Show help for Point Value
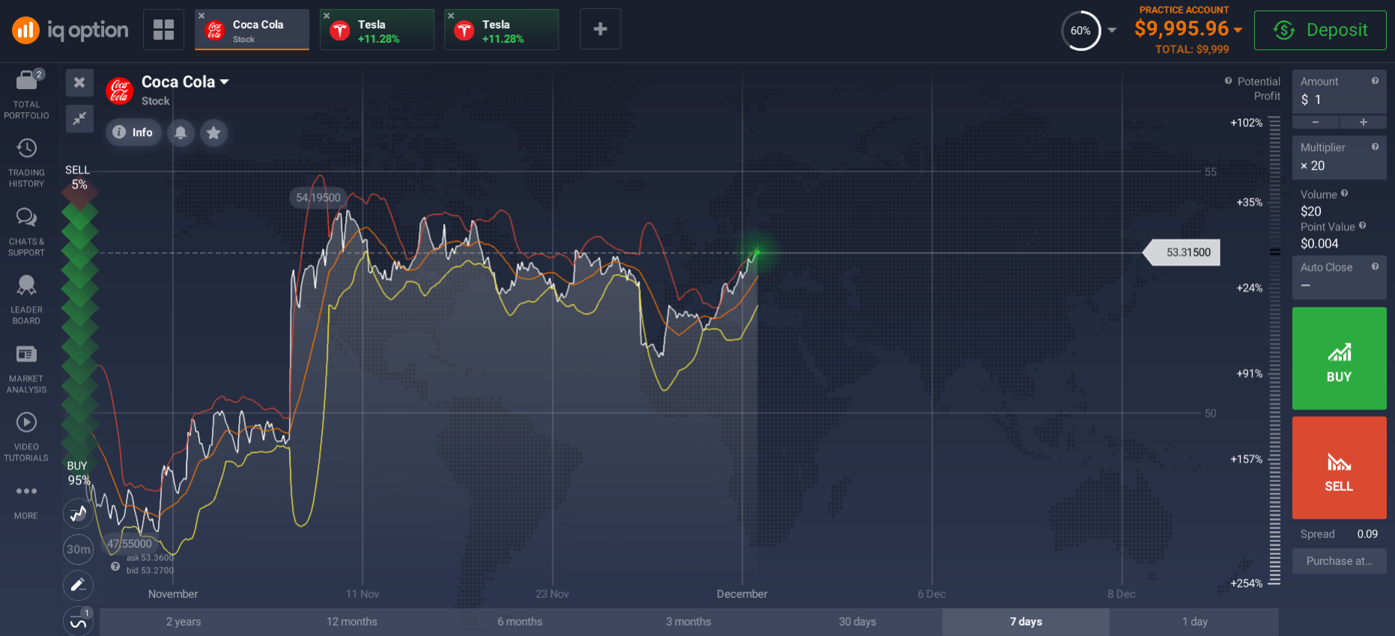Image resolution: width=1395 pixels, height=636 pixels. click(x=1362, y=225)
